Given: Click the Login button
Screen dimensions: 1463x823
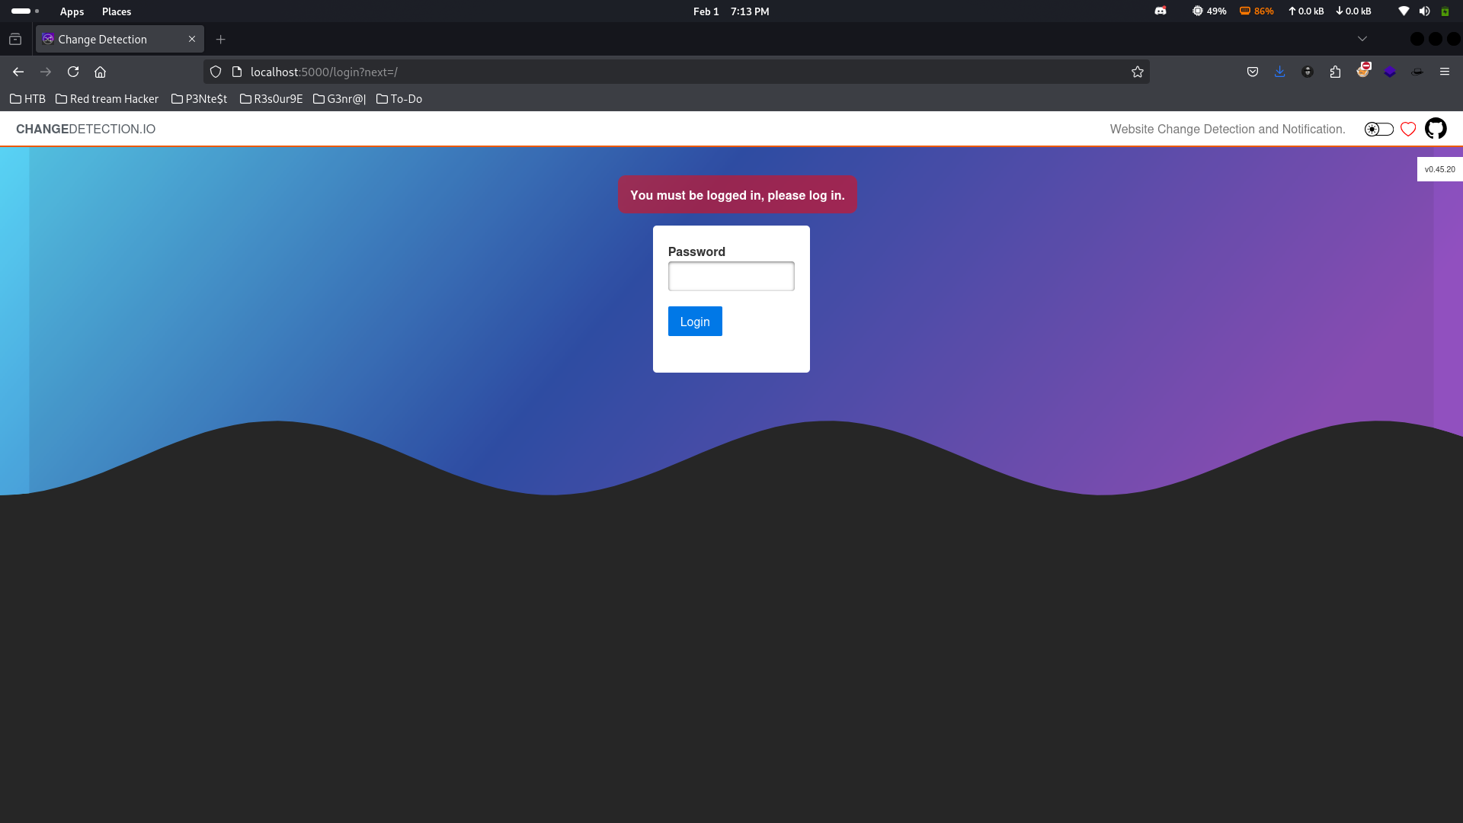Looking at the screenshot, I should [x=695, y=322].
